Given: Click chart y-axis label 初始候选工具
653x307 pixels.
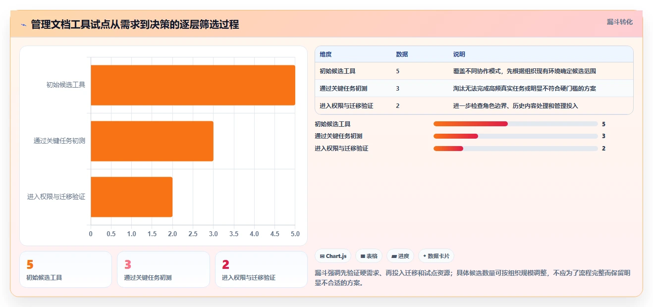Looking at the screenshot, I should 66,85.
